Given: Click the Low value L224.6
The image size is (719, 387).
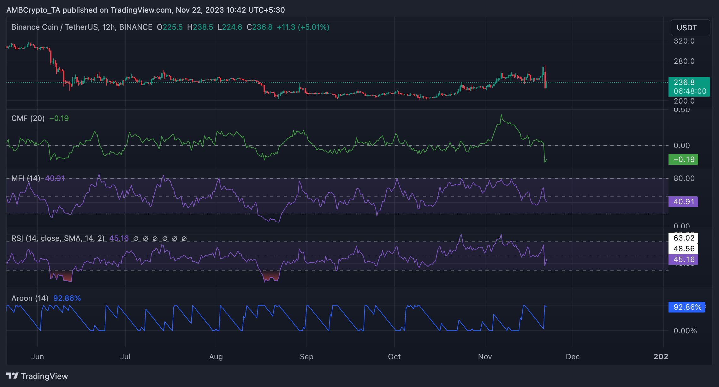Looking at the screenshot, I should coord(230,27).
